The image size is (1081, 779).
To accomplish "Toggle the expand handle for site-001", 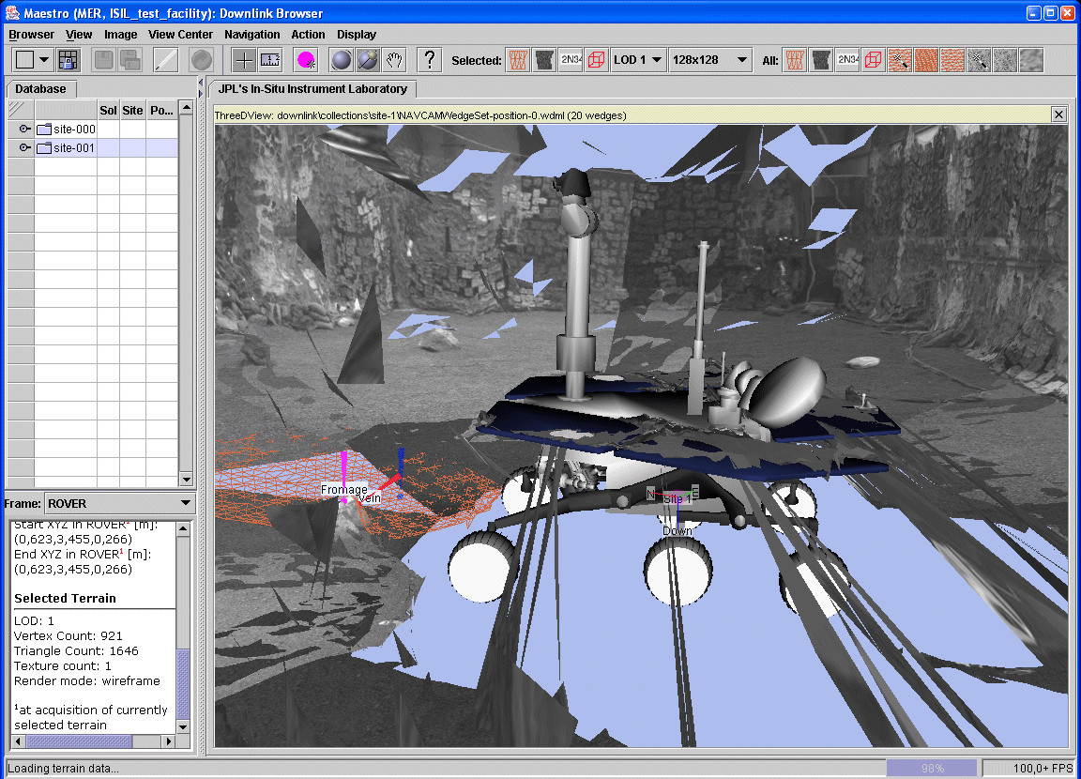I will (23, 148).
